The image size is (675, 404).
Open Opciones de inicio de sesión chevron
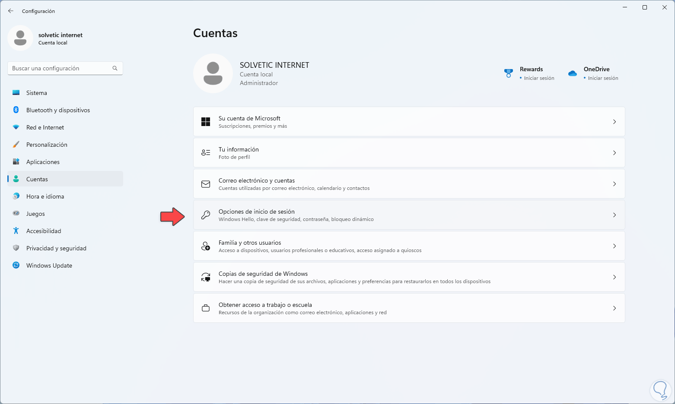coord(615,215)
